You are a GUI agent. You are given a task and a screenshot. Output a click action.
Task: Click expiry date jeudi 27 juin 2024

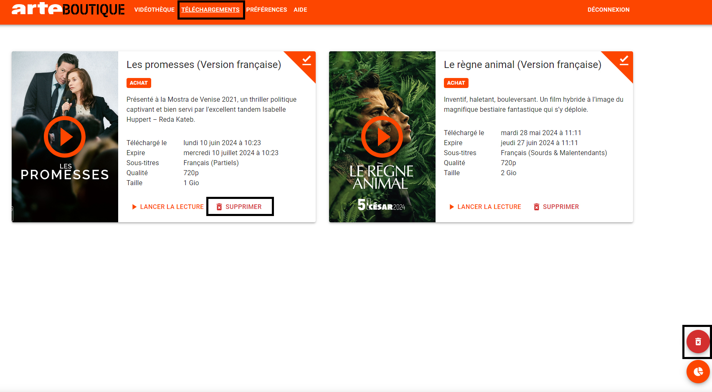539,143
